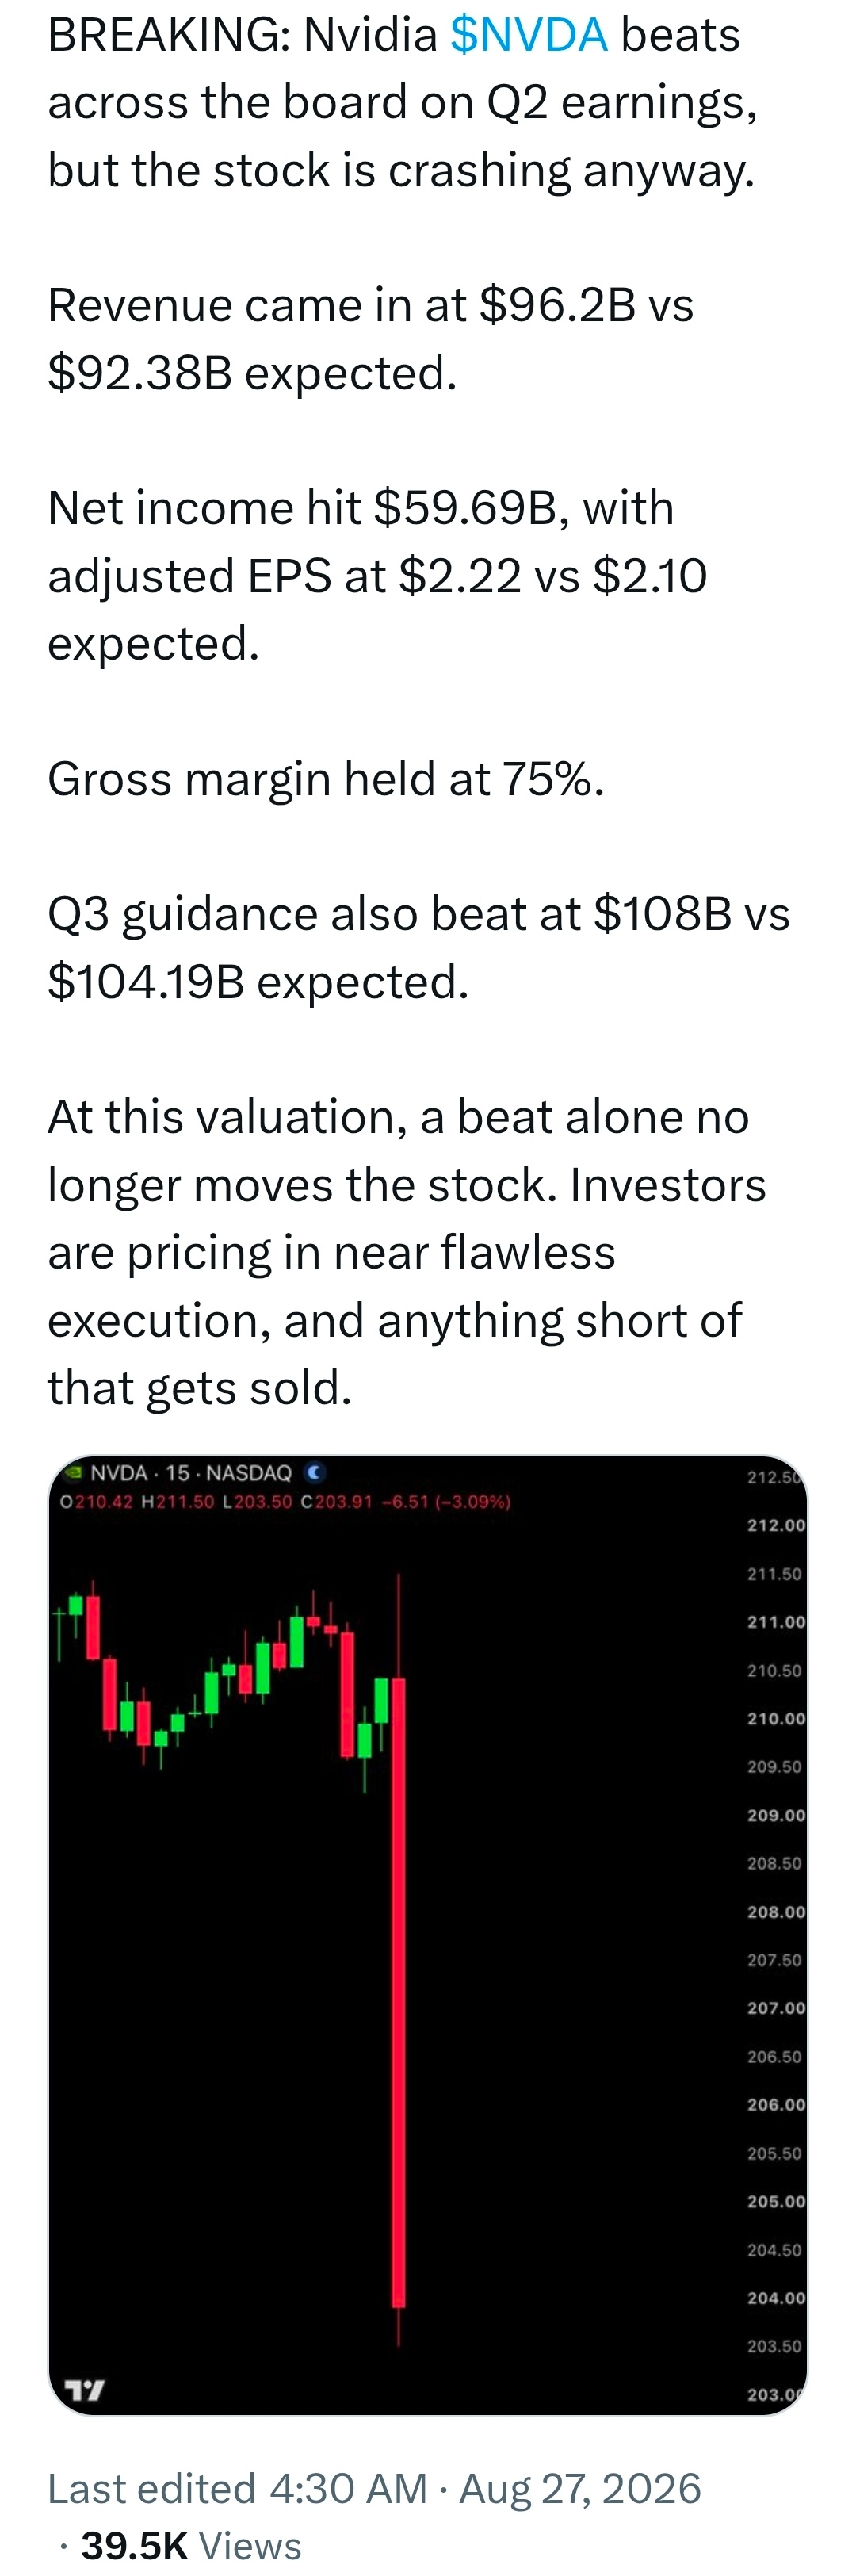The image size is (856, 2576).
Task: Click the Q3 guidance paragraph
Action: click(419, 947)
